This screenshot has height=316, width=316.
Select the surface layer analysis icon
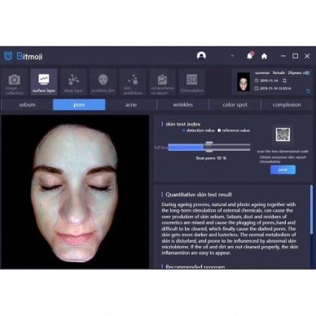click(44, 82)
